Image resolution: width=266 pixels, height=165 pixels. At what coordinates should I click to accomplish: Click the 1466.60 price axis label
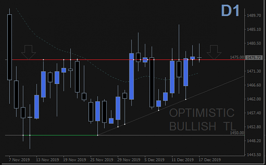(254, 85)
